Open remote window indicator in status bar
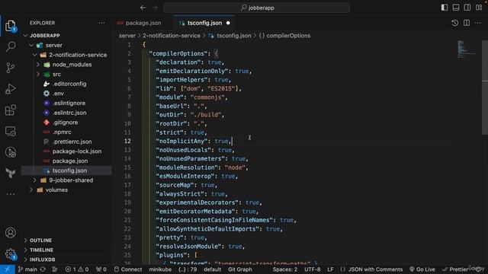This screenshot has width=488, height=274. pyautogui.click(x=7, y=269)
